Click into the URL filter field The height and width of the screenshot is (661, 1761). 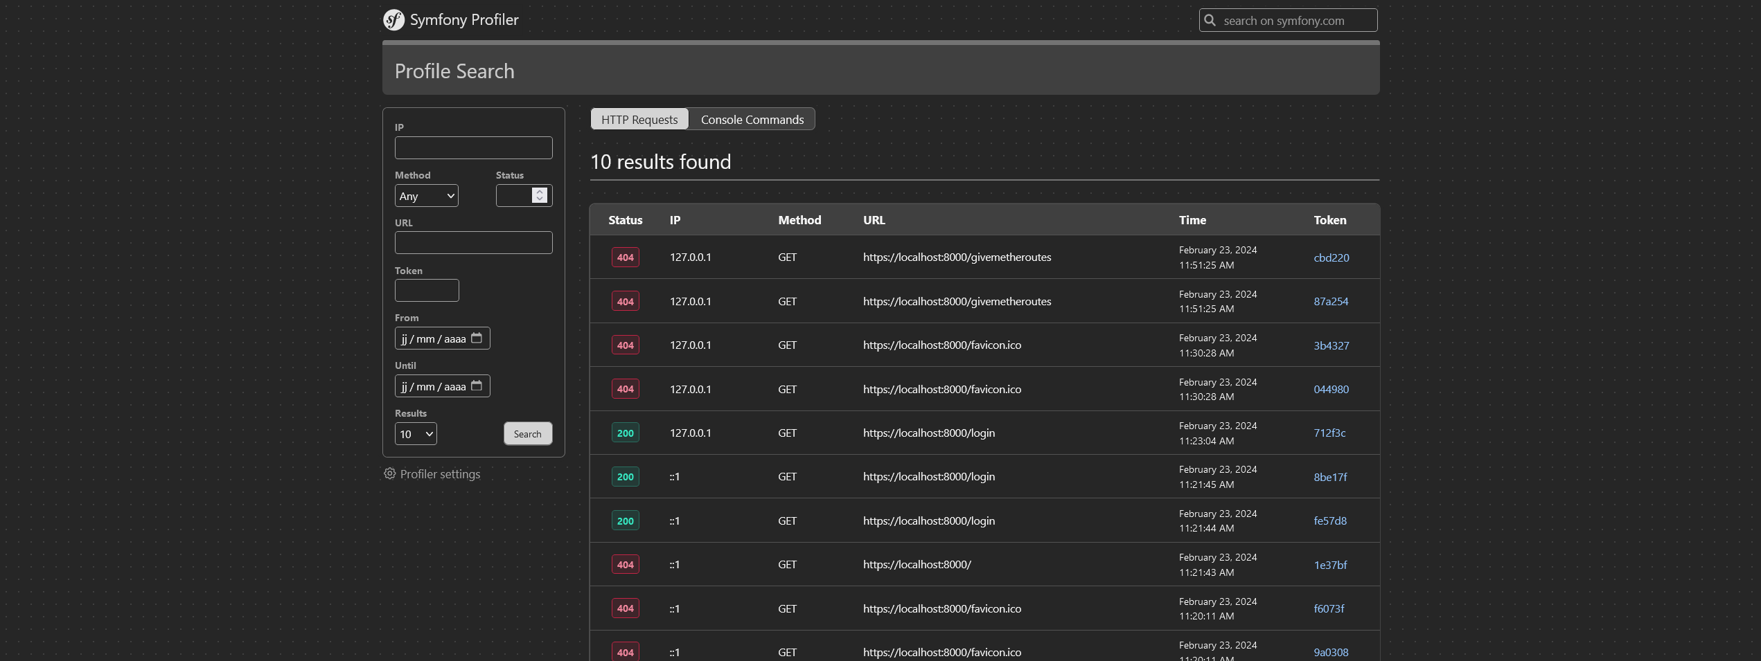pos(473,243)
